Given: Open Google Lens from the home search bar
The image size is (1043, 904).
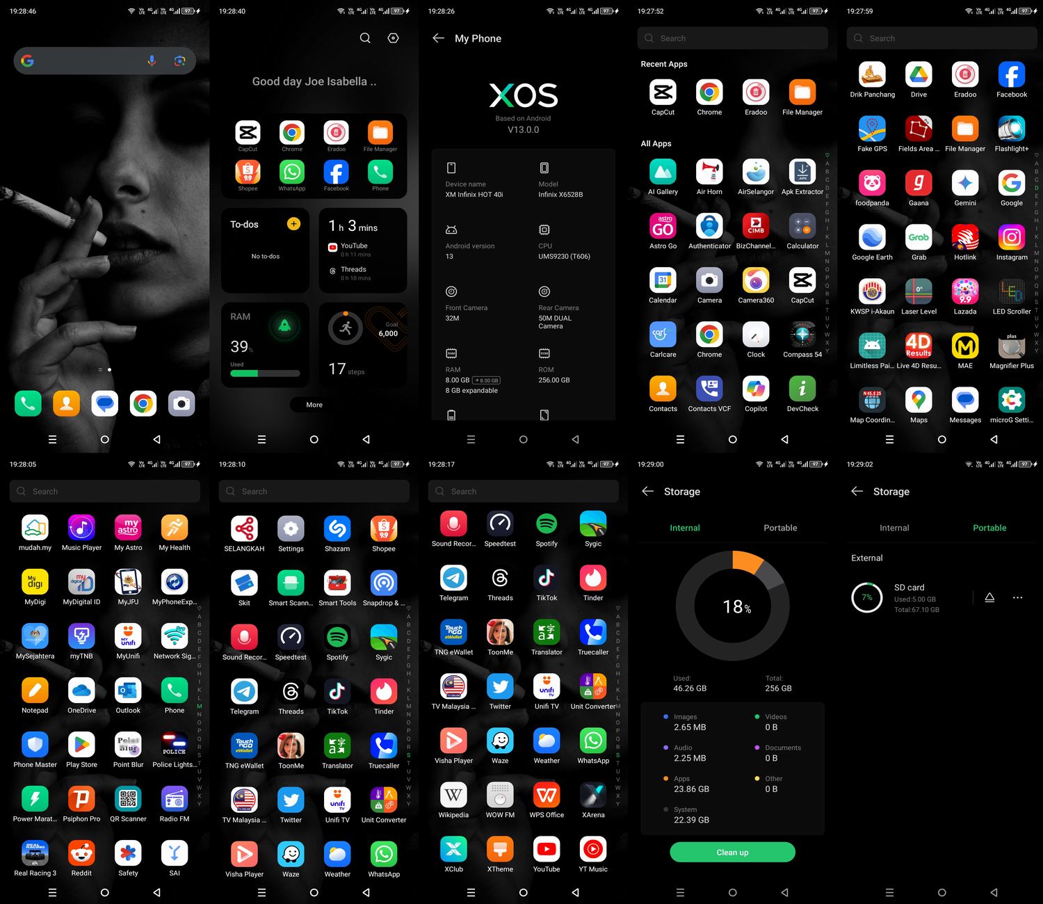Looking at the screenshot, I should pyautogui.click(x=179, y=61).
